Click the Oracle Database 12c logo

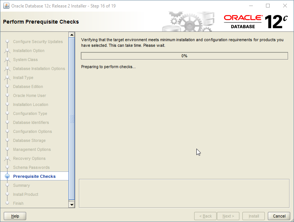tap(256, 22)
